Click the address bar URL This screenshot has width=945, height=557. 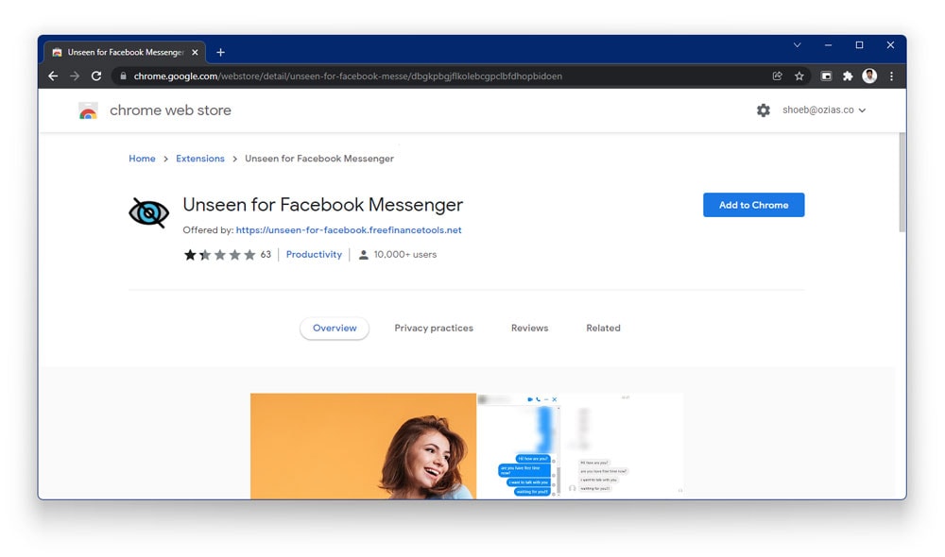click(x=348, y=76)
